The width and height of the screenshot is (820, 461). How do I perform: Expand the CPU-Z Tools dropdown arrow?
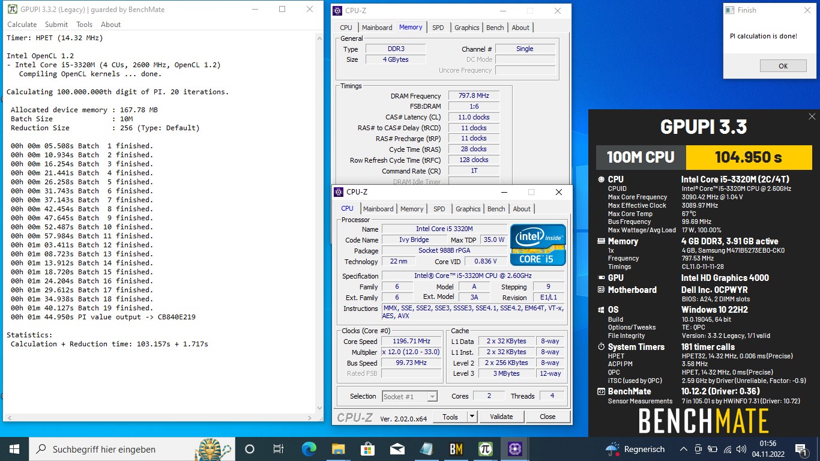click(x=472, y=417)
